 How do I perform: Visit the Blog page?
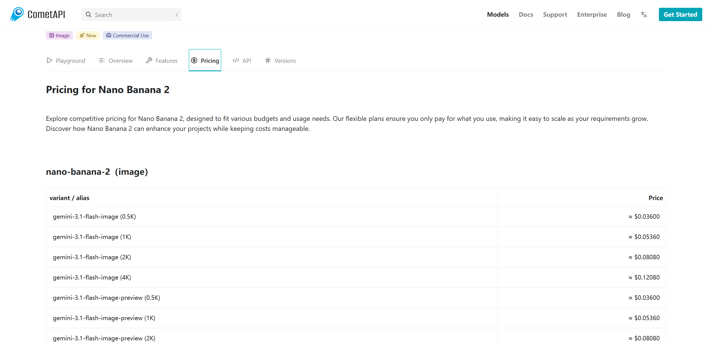(623, 14)
